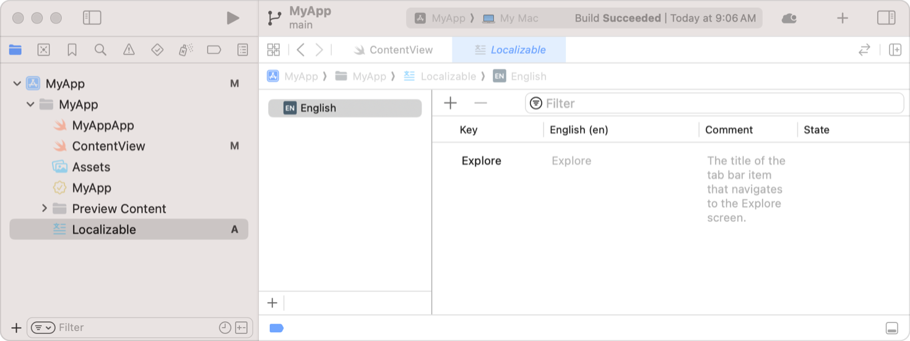Image resolution: width=910 pixels, height=341 pixels.
Task: Click the string catalog Filter field
Action: click(x=718, y=103)
